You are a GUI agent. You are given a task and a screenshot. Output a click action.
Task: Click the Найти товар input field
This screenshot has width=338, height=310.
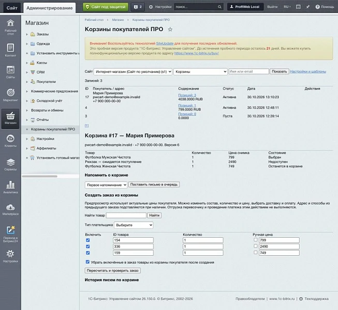point(126,215)
